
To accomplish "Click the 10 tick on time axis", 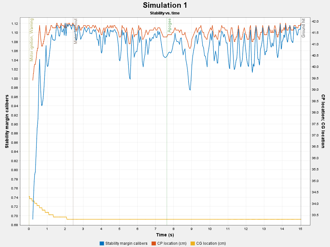I will coord(210,229).
